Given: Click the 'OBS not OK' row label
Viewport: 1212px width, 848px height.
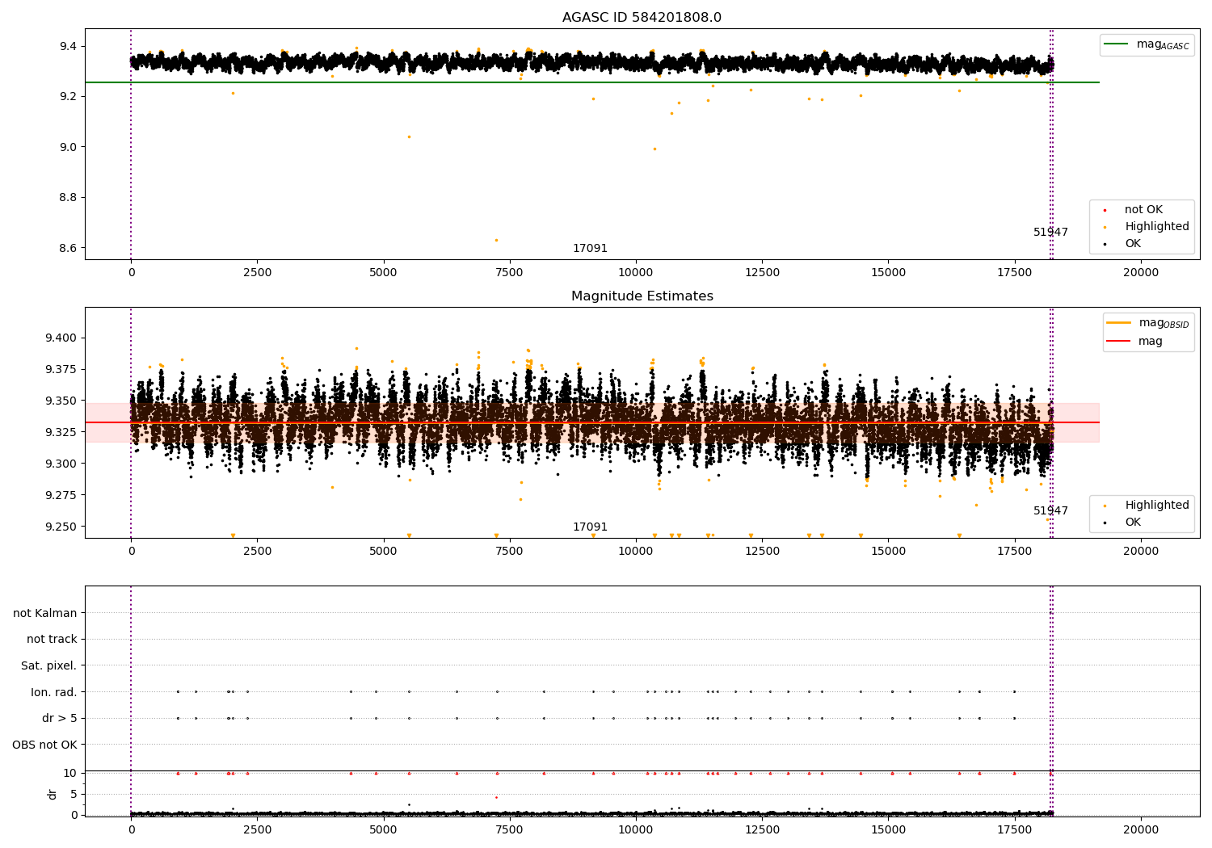Looking at the screenshot, I should coord(44,745).
